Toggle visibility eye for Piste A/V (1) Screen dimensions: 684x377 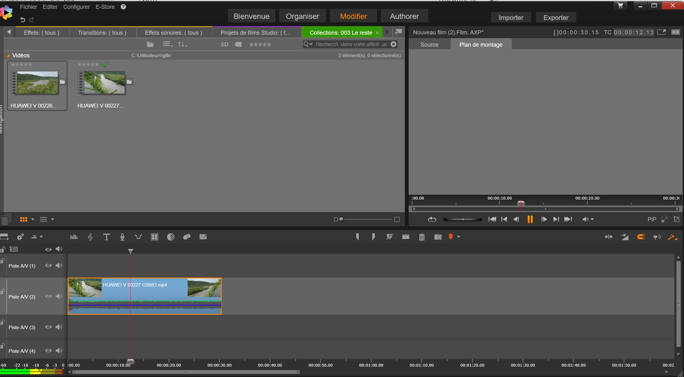coord(48,265)
